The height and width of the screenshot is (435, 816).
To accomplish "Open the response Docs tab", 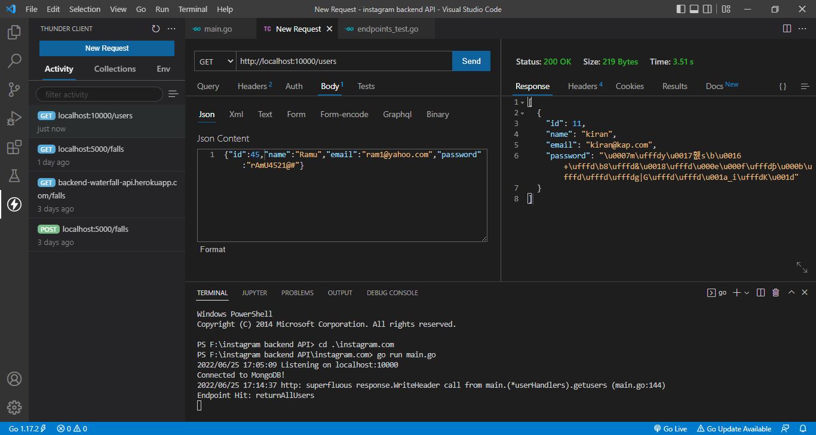I will point(722,86).
